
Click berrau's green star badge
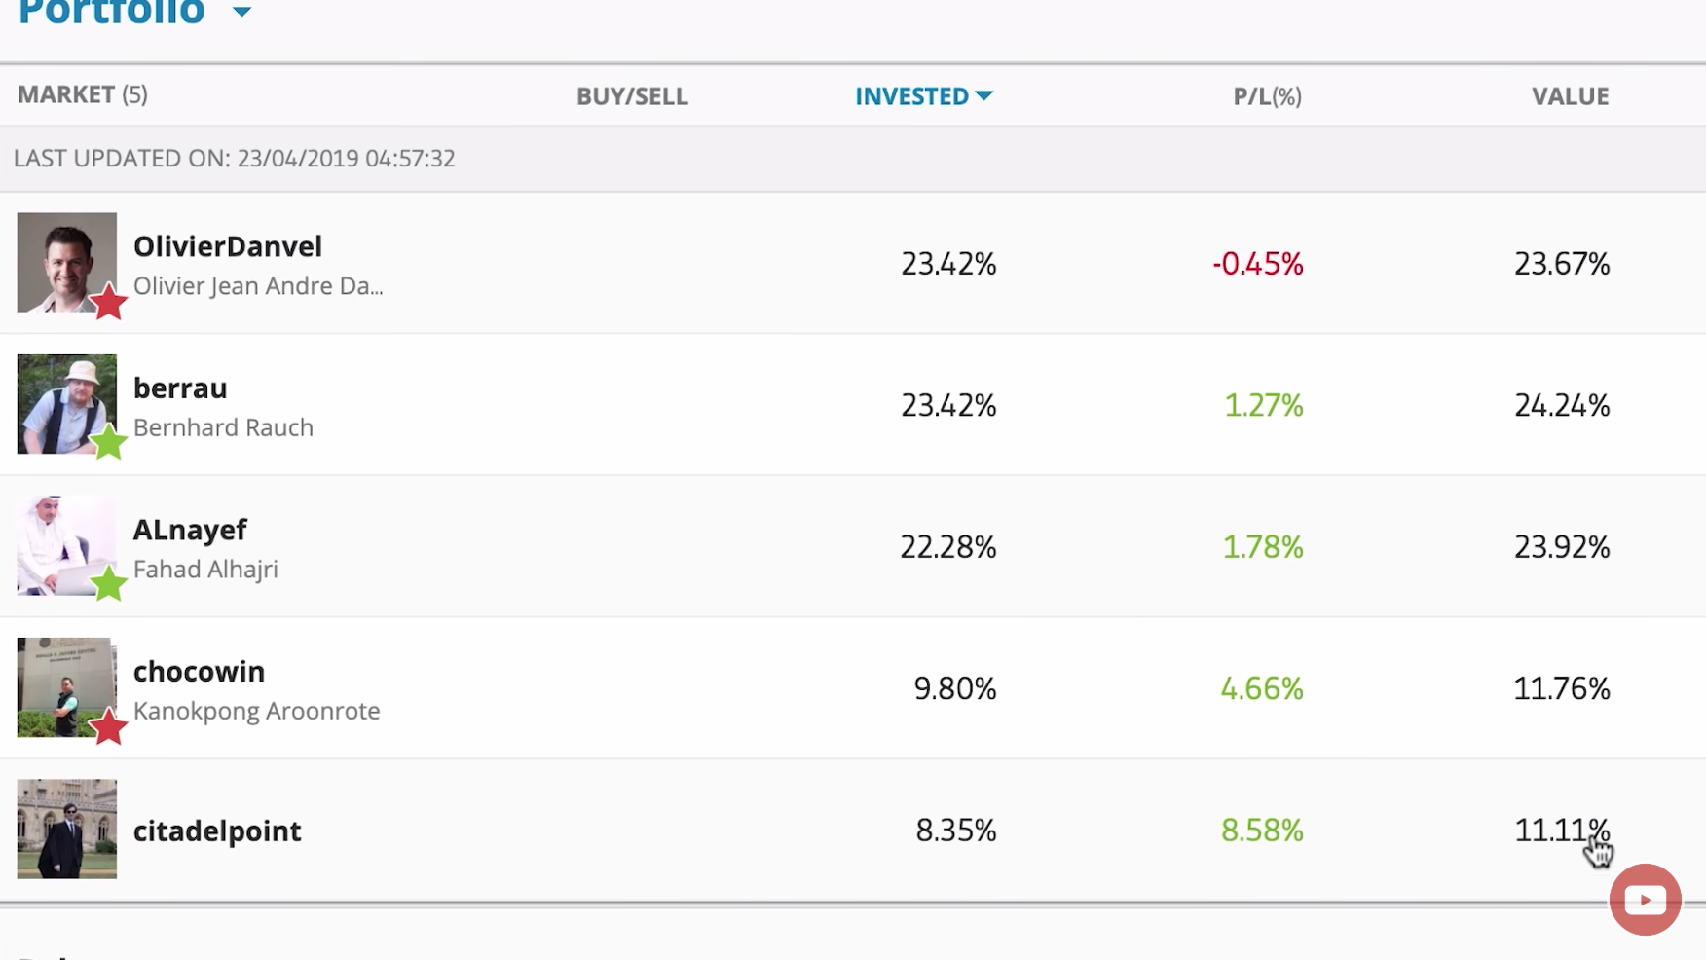(x=109, y=443)
